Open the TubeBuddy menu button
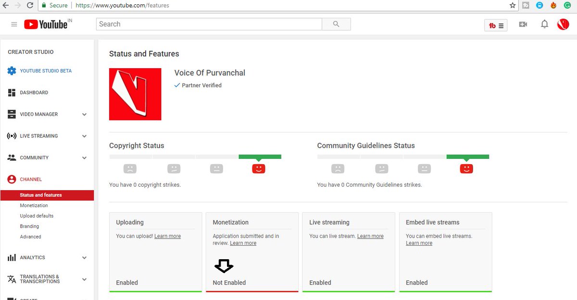Image resolution: width=577 pixels, height=300 pixels. coord(496,25)
